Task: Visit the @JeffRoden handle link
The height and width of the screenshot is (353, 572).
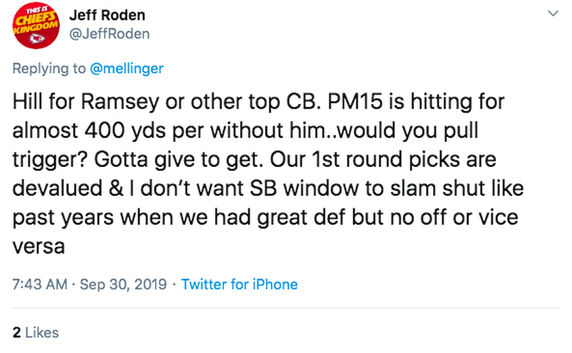Action: [x=109, y=33]
